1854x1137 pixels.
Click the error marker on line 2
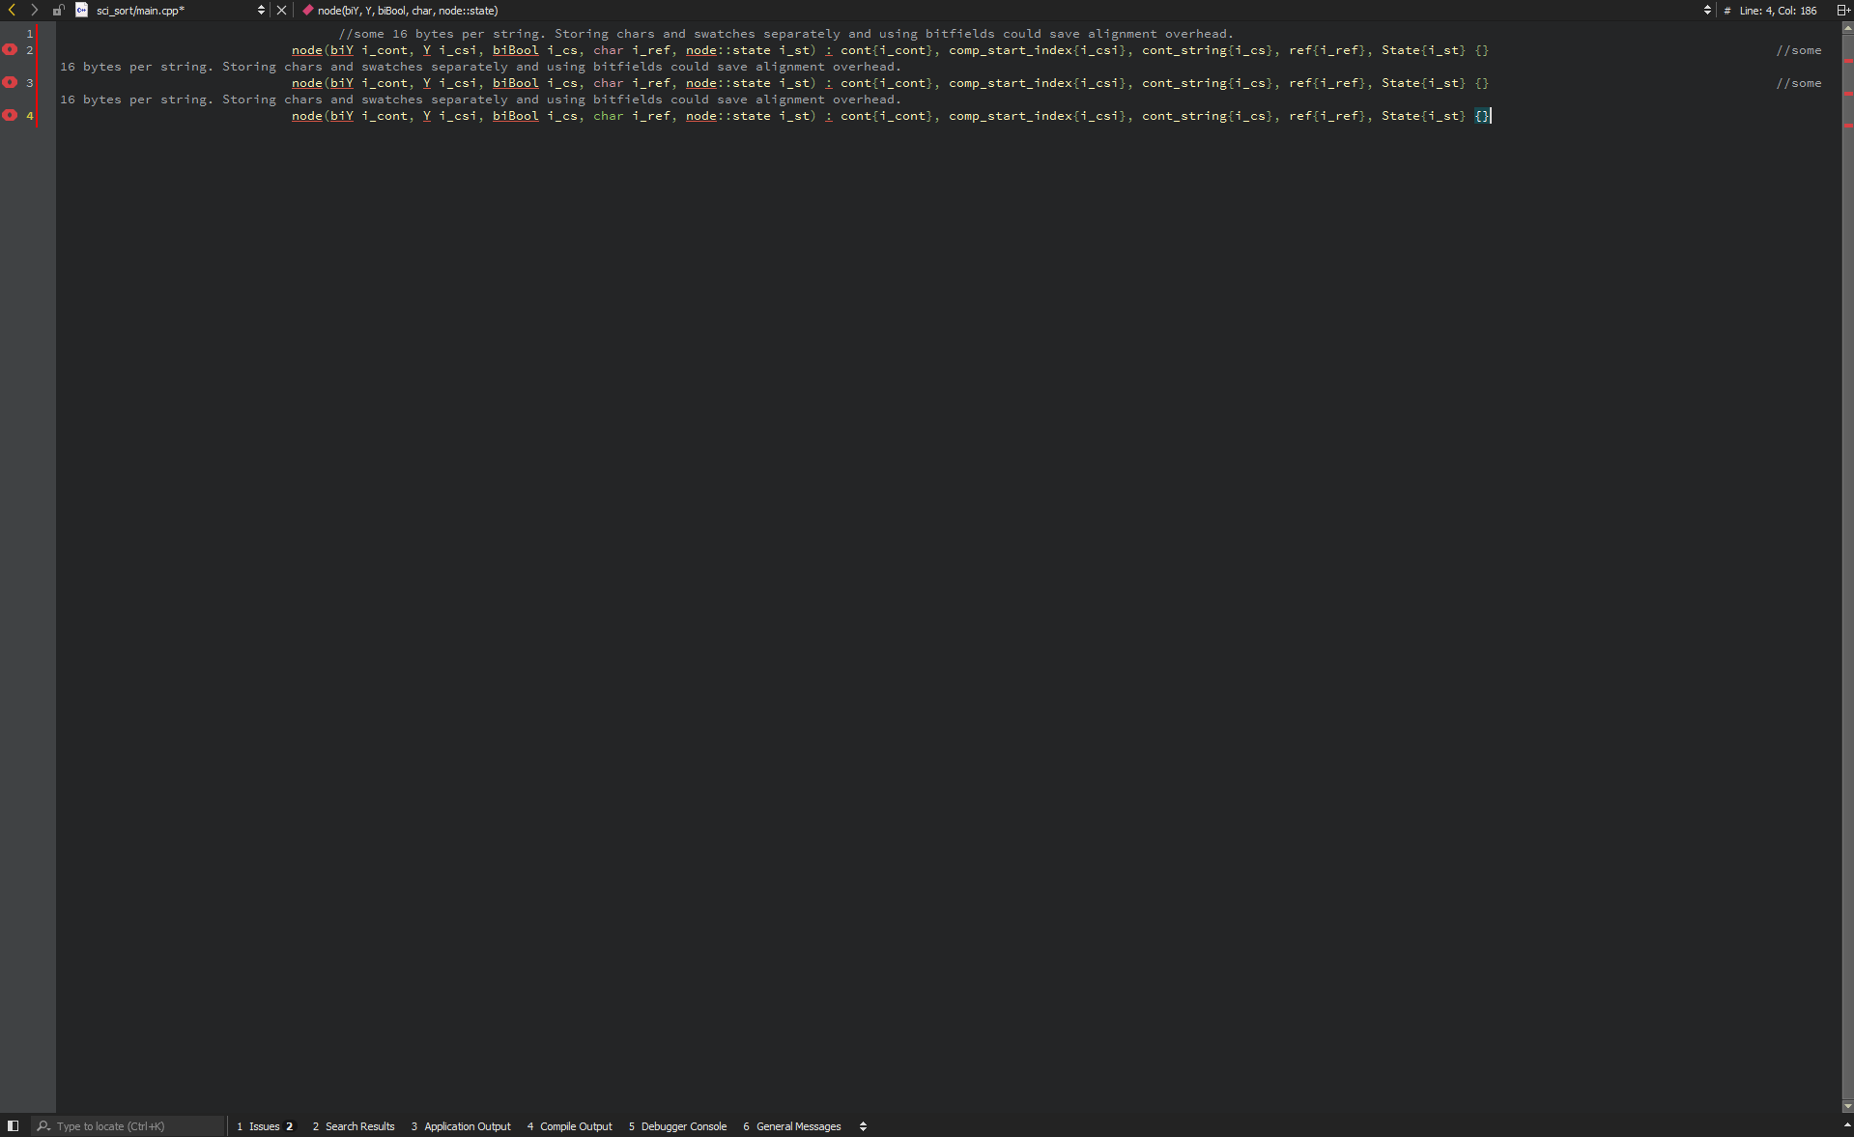(10, 49)
